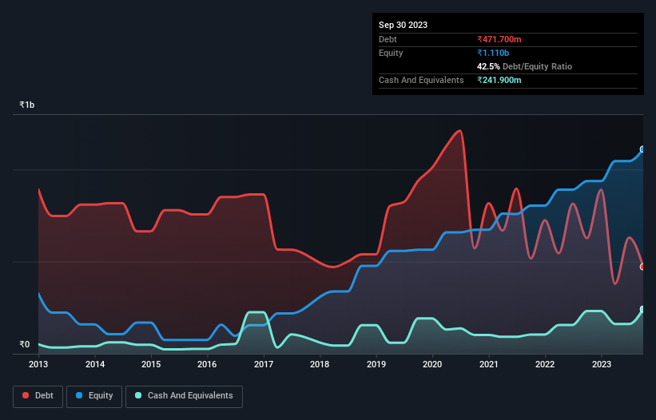
Task: Click the red Debt endpoint marker
Action: click(x=642, y=267)
